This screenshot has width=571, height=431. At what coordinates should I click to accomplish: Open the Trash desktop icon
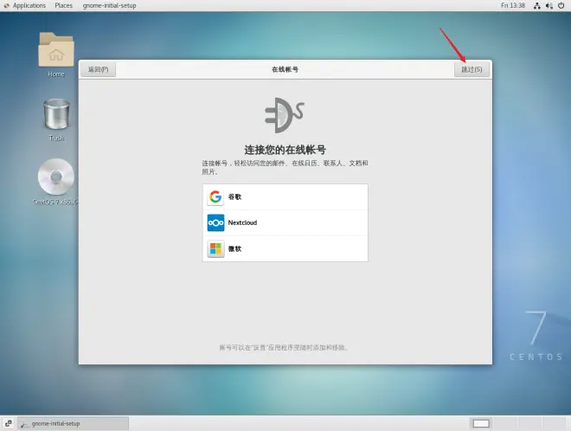56,119
